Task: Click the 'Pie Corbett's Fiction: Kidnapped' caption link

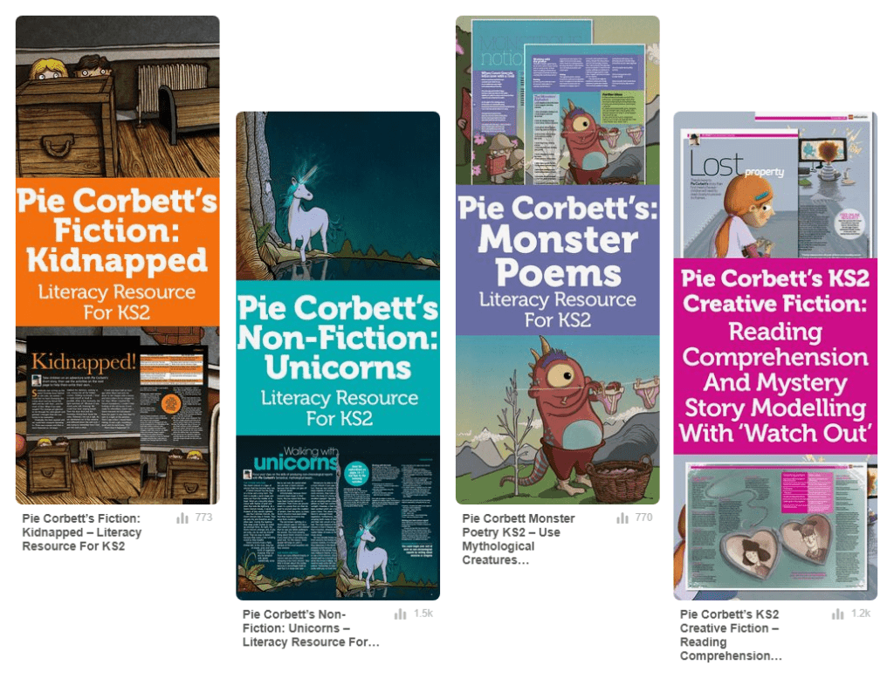Action: (81, 532)
